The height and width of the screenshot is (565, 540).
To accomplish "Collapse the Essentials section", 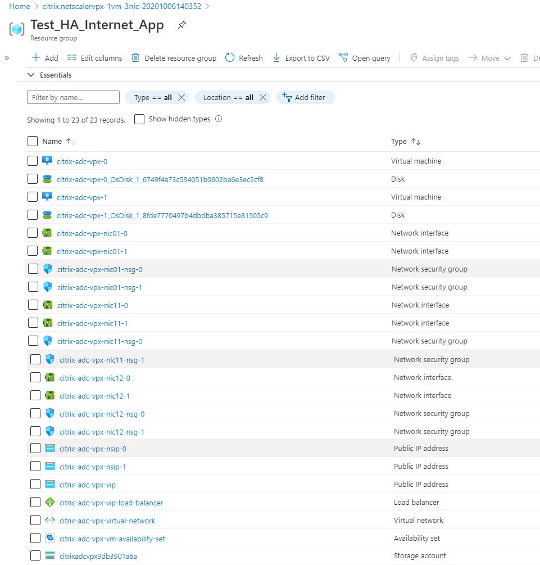I will click(x=31, y=75).
